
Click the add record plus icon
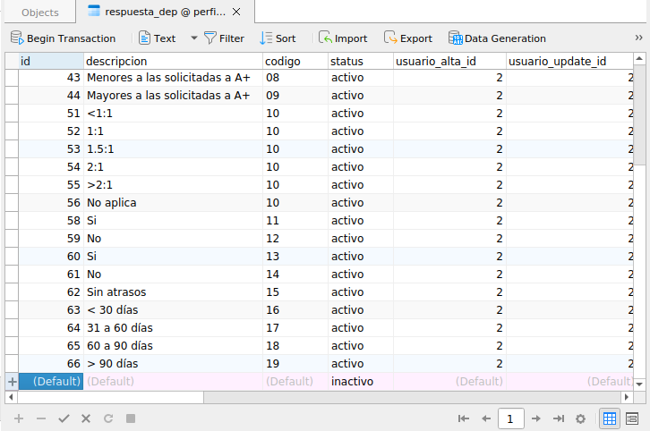click(x=19, y=418)
